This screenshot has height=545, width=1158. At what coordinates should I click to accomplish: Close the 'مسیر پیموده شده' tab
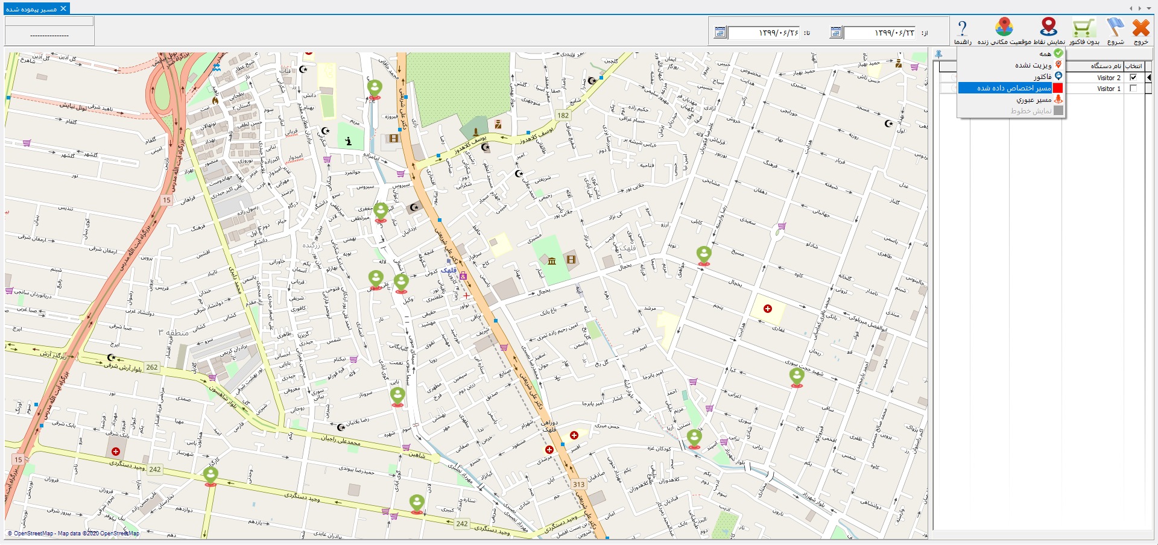point(63,8)
